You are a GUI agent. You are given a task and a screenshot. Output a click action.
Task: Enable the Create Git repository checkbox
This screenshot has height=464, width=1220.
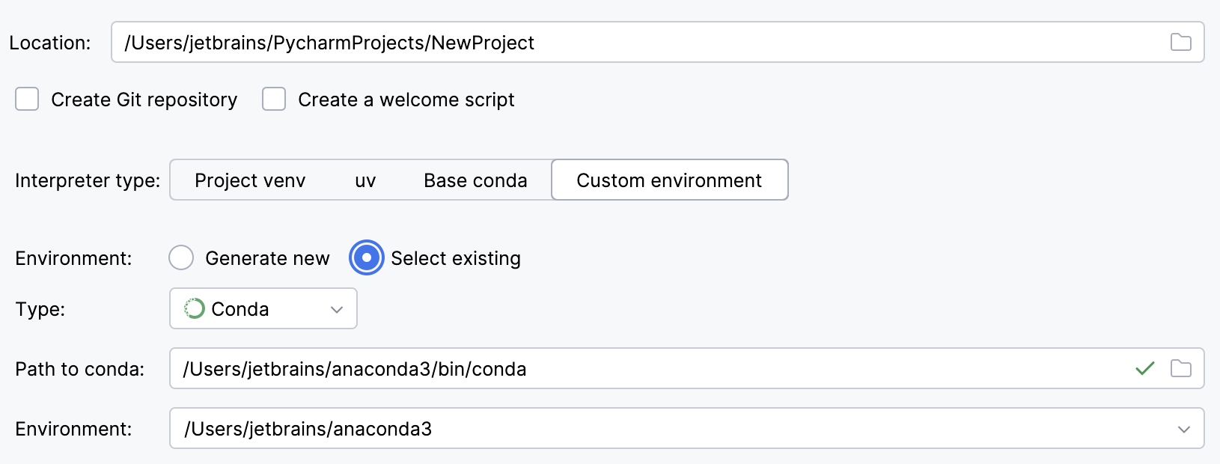(x=27, y=99)
